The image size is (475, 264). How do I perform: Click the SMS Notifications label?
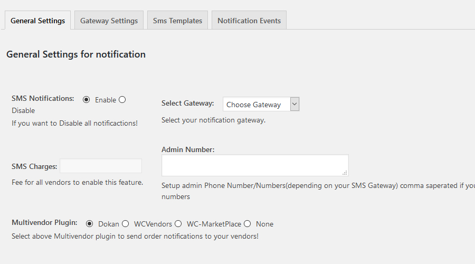pos(43,98)
